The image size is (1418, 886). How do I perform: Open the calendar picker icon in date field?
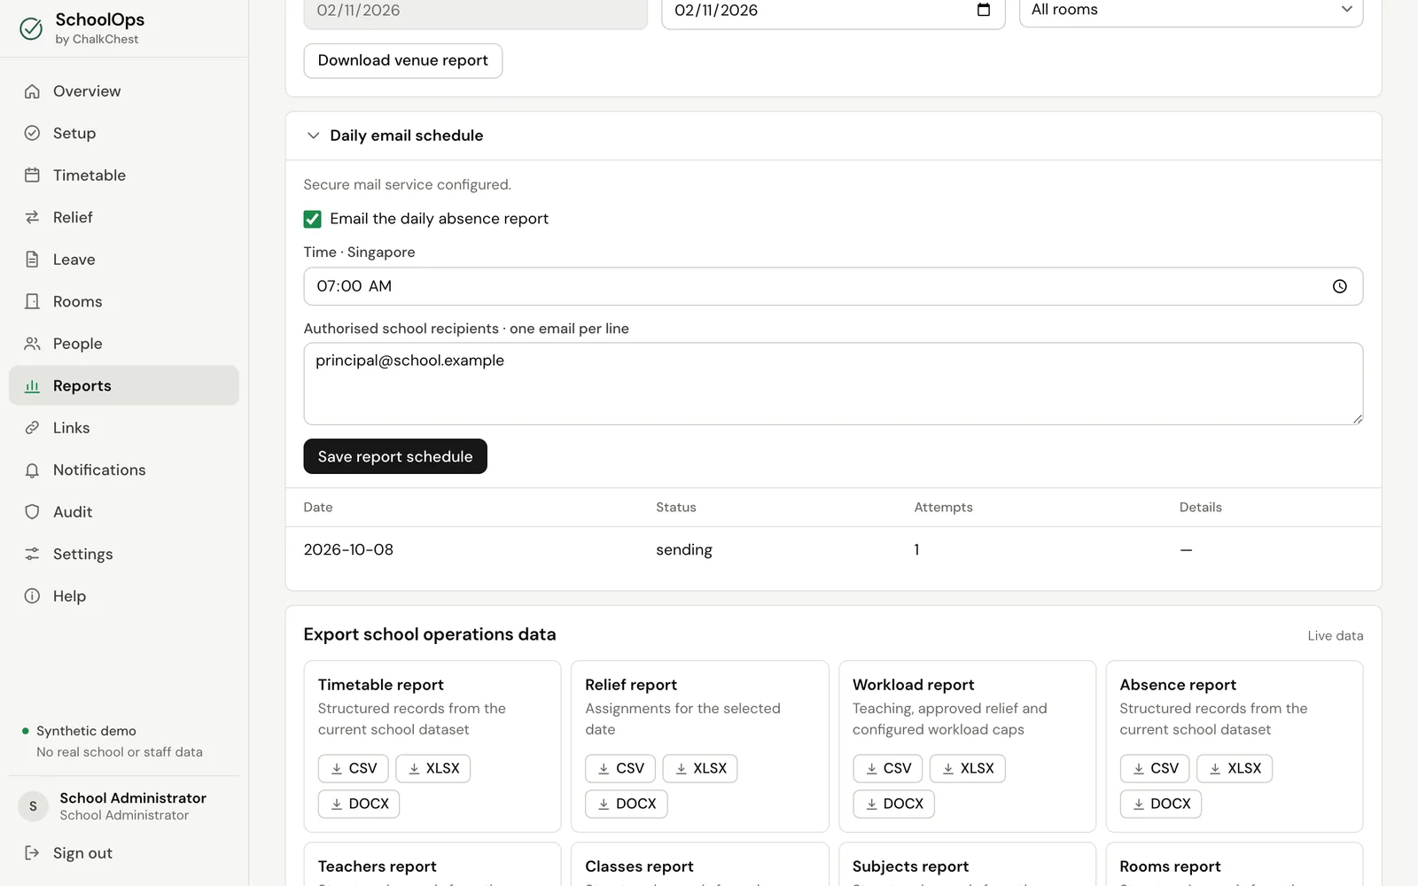click(x=984, y=10)
